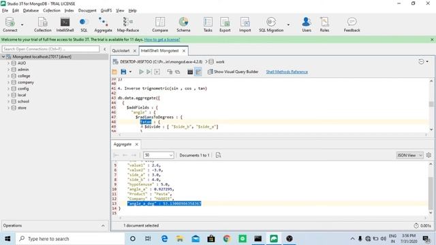Select the company database

[x=26, y=82]
